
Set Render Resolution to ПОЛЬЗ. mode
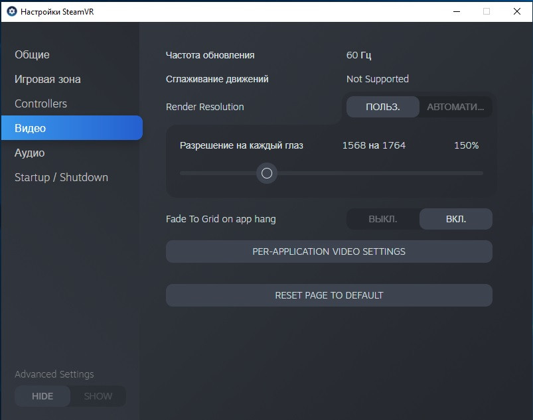383,107
